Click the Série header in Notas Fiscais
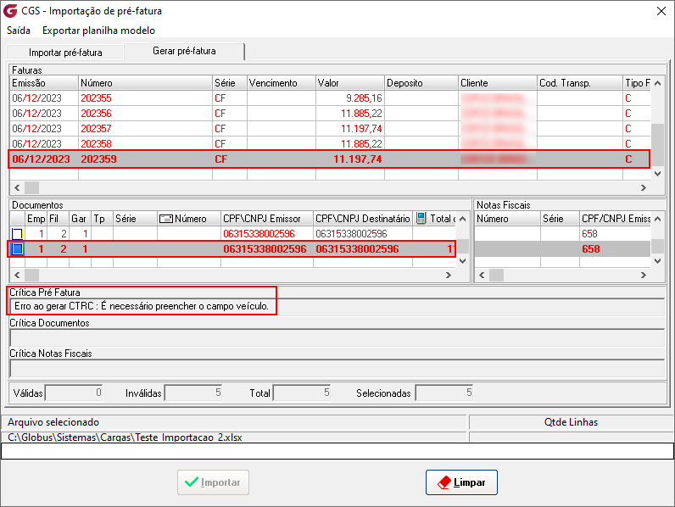Viewport: 675px width, 507px height. pyautogui.click(x=560, y=219)
